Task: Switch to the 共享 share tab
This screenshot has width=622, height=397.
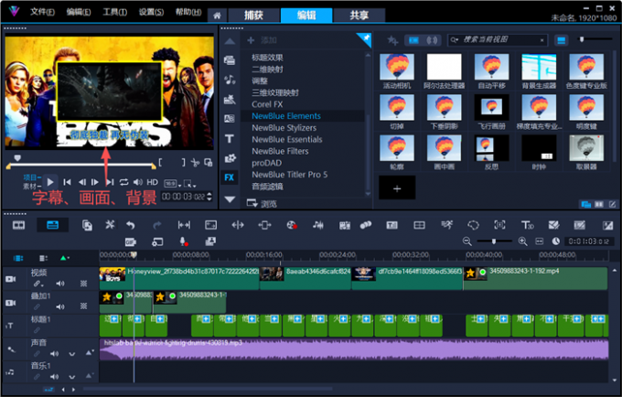Action: [x=359, y=16]
